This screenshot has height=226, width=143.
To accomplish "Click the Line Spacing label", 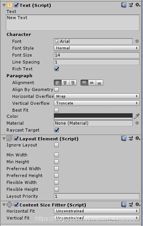I will coord(26,62).
